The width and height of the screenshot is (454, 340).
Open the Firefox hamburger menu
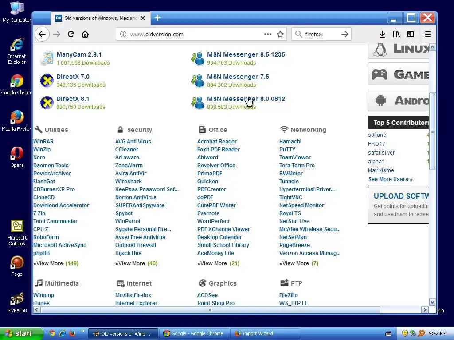tap(428, 34)
